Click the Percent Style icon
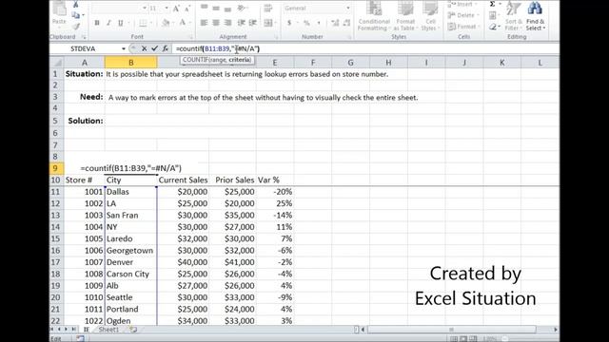609x342 pixels. point(306,23)
